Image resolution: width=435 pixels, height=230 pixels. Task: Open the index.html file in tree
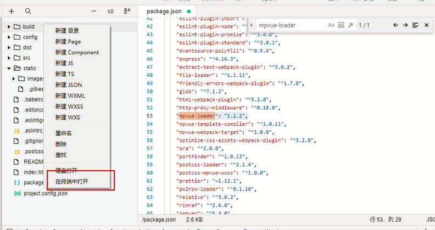(x=34, y=172)
